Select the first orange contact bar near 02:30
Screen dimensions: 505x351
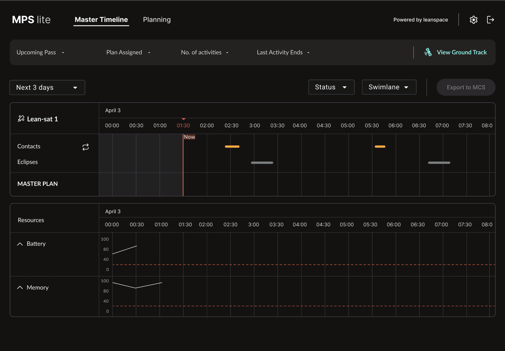click(x=232, y=147)
